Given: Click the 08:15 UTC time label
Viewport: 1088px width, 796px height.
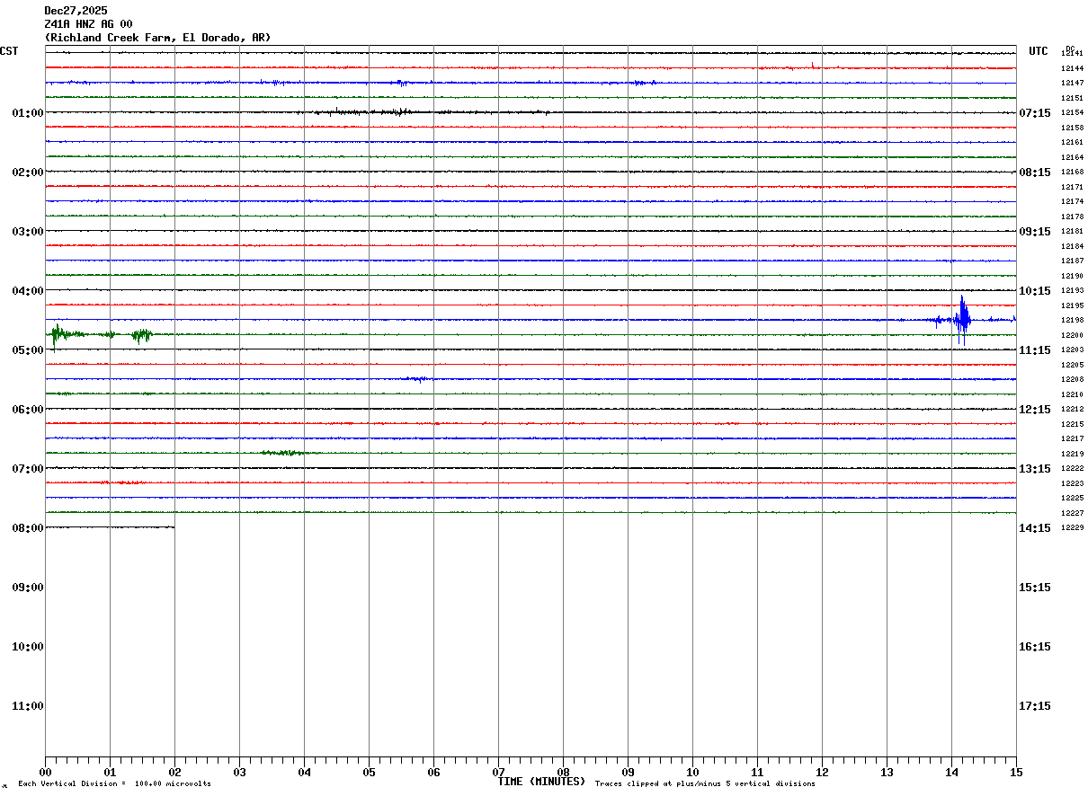Looking at the screenshot, I should click(1034, 172).
